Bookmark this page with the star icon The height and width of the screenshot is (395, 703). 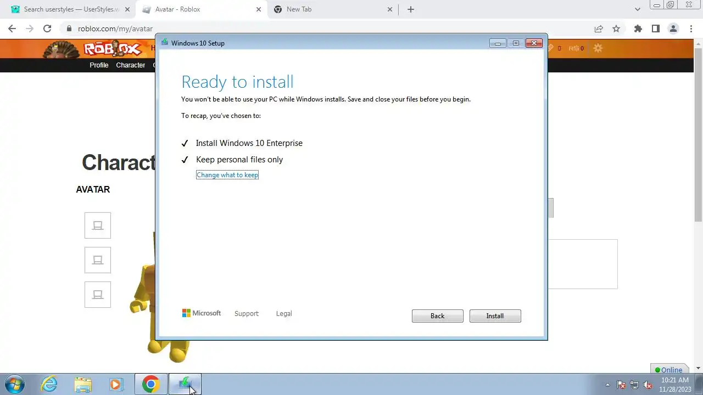616,29
